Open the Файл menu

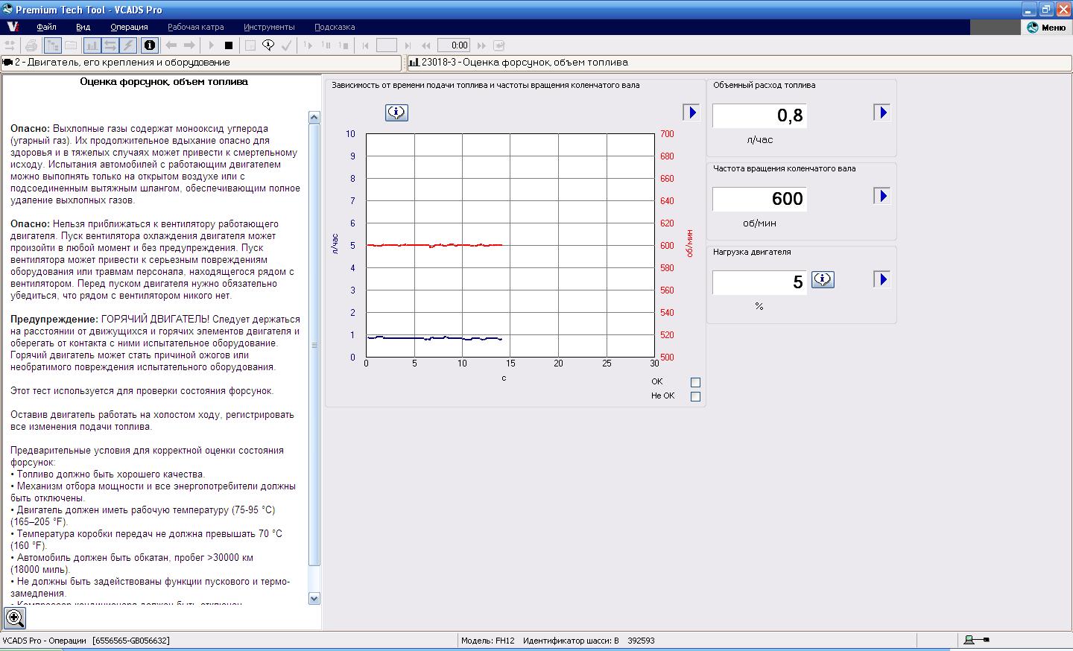46,27
